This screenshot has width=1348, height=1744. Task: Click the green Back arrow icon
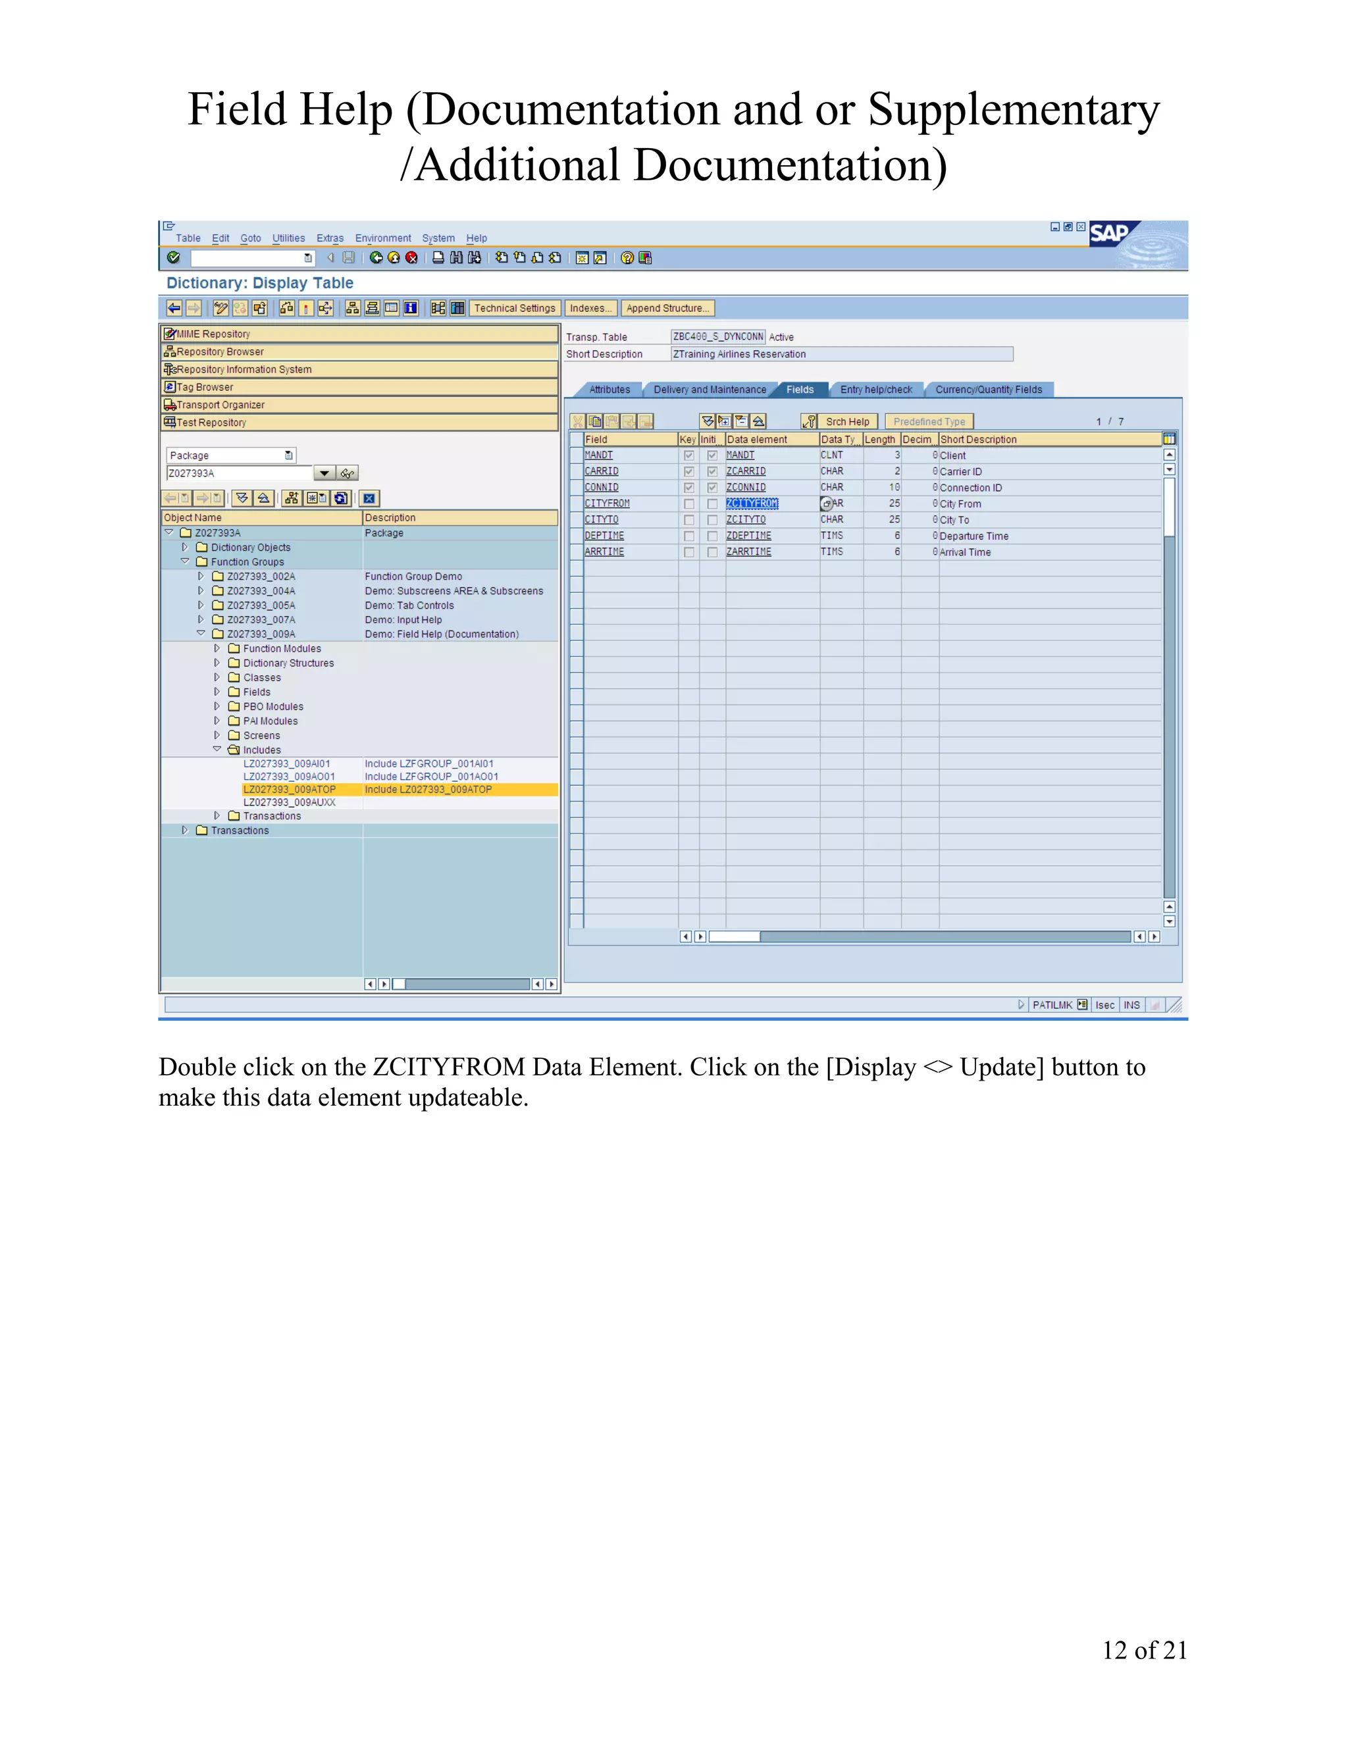pyautogui.click(x=376, y=258)
